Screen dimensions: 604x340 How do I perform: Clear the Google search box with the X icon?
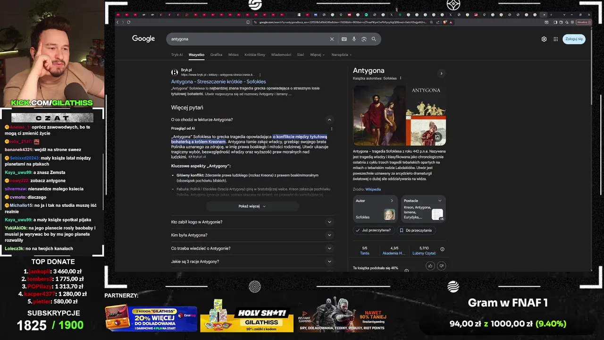[x=332, y=39]
